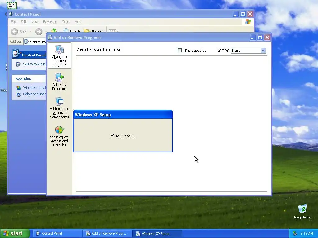Click the Address bar Control Panel field
318x238 pixels.
pos(35,42)
